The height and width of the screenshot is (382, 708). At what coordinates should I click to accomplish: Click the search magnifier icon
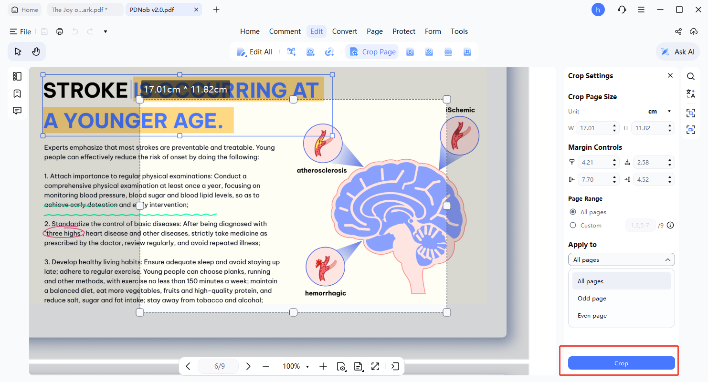tap(691, 76)
